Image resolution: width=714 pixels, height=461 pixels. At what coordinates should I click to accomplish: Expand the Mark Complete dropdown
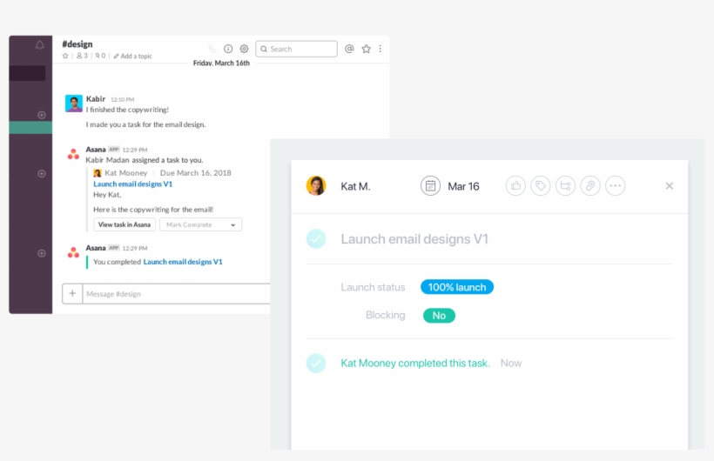[200, 224]
